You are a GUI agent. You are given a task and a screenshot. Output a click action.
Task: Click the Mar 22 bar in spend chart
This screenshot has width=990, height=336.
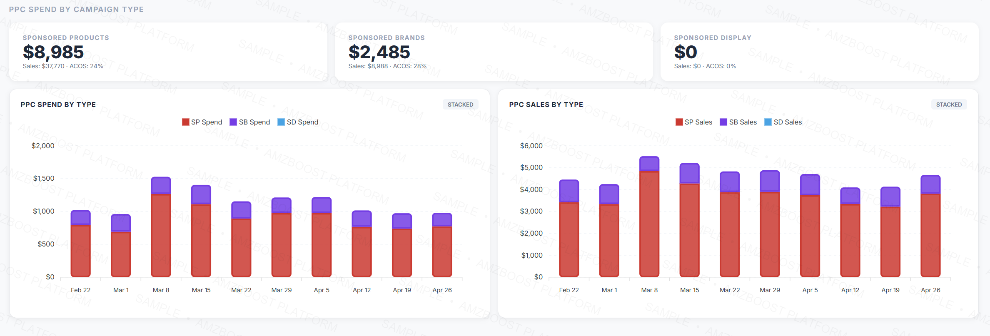click(241, 239)
